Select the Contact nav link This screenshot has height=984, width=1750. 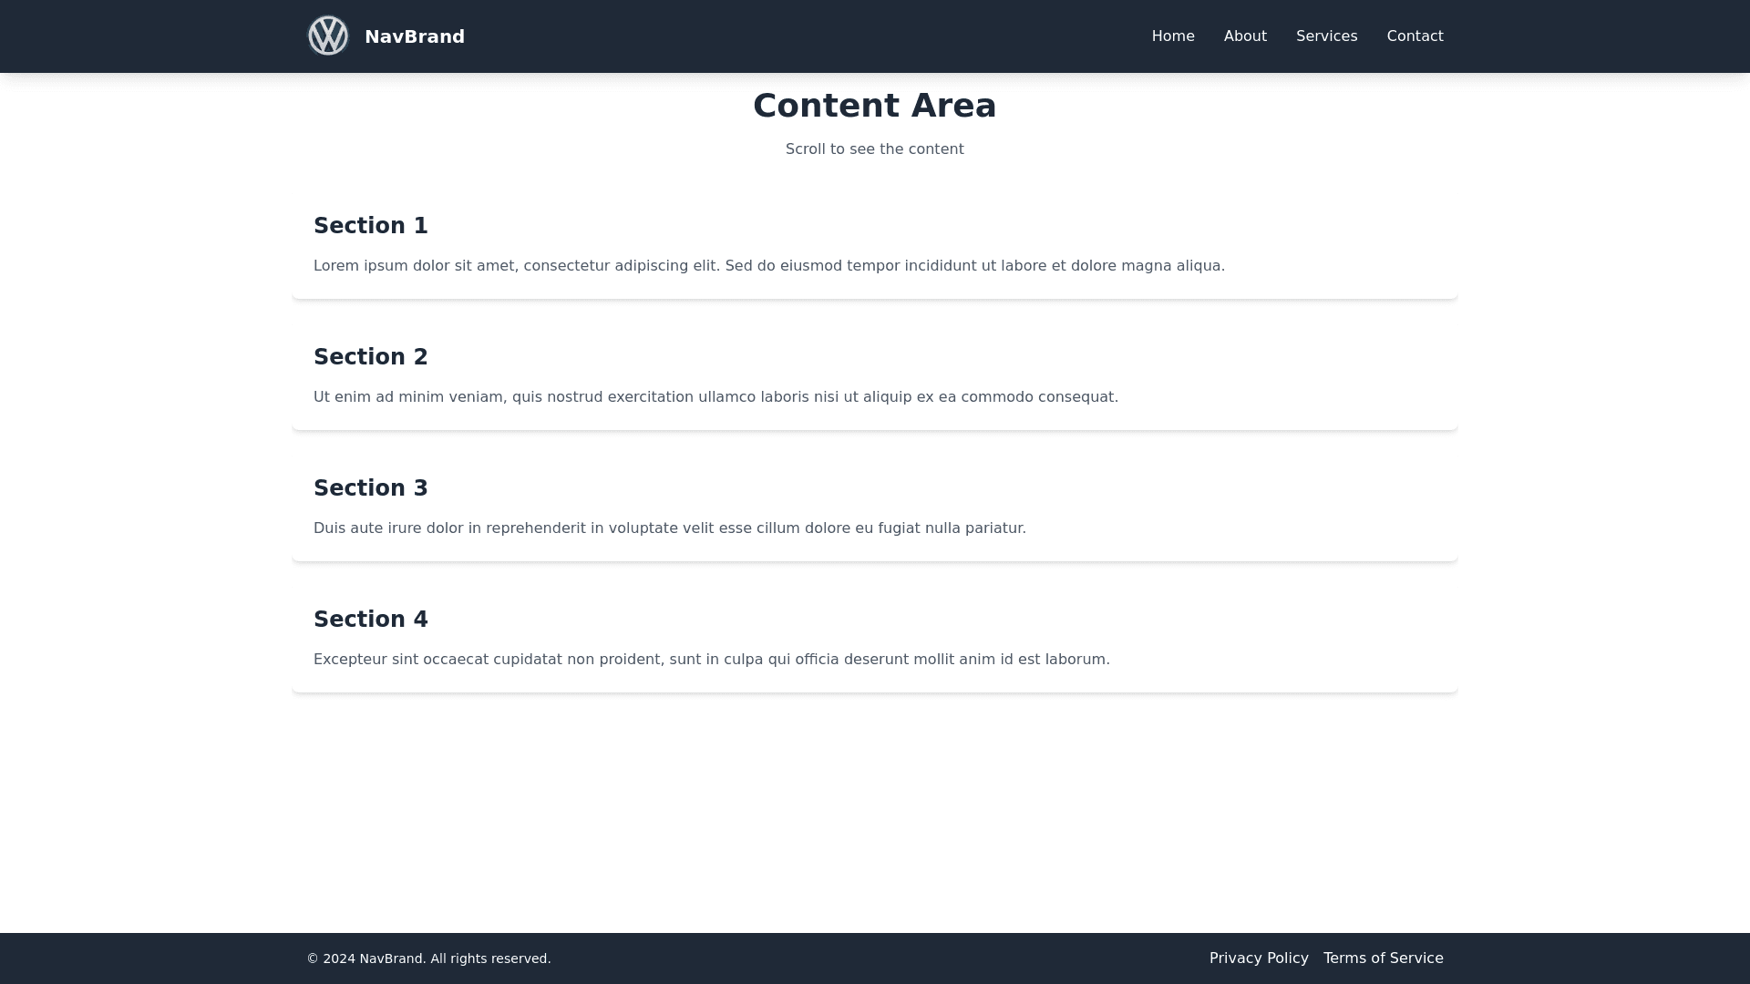click(1415, 36)
